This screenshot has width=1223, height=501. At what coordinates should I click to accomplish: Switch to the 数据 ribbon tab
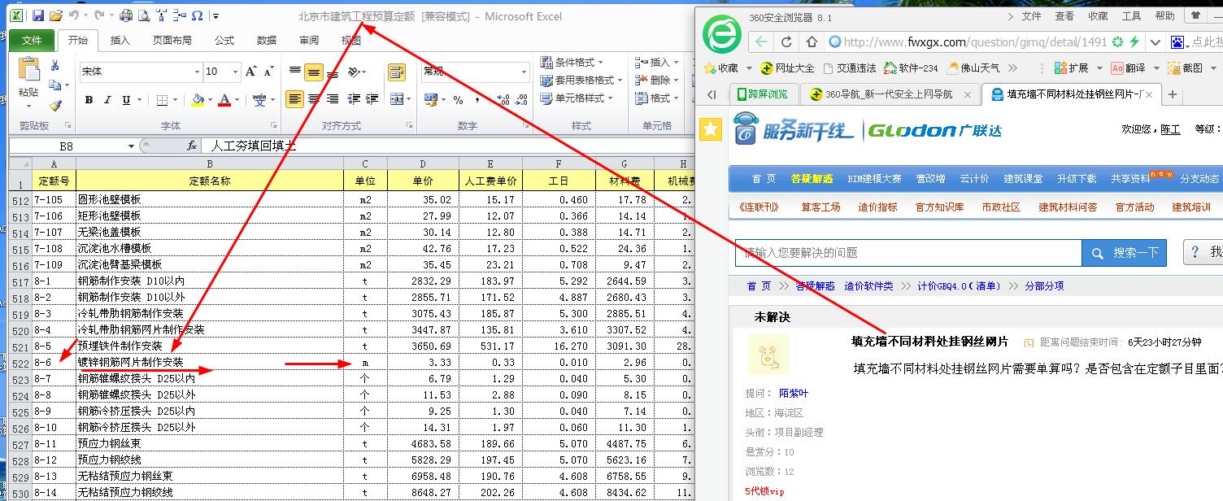pos(267,40)
